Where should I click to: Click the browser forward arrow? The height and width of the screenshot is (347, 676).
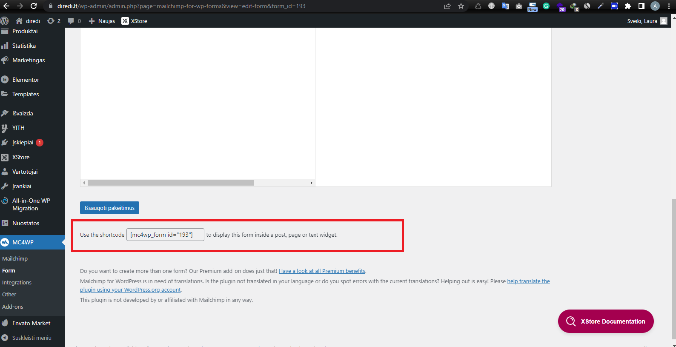[x=20, y=6]
